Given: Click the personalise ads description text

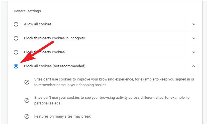Looking at the screenshot, I should [x=112, y=100].
